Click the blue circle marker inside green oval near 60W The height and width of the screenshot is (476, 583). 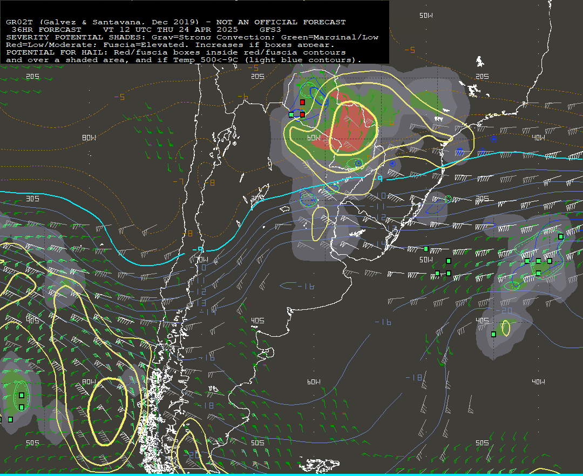click(x=358, y=163)
